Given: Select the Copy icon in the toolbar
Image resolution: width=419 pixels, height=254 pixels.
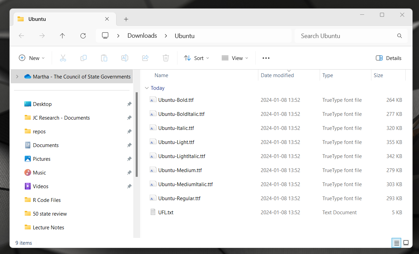Looking at the screenshot, I should click(x=84, y=58).
